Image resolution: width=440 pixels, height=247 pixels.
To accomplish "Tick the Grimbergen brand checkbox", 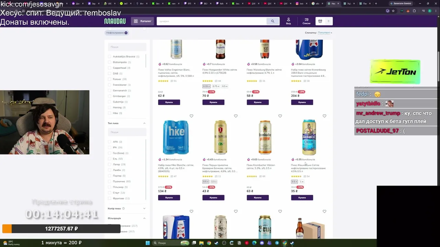I will pos(110,96).
